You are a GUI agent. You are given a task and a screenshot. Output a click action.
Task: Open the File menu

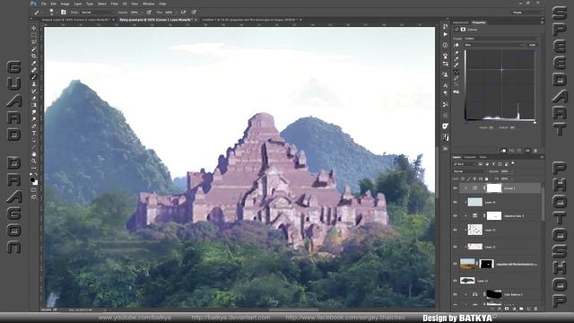coord(44,4)
